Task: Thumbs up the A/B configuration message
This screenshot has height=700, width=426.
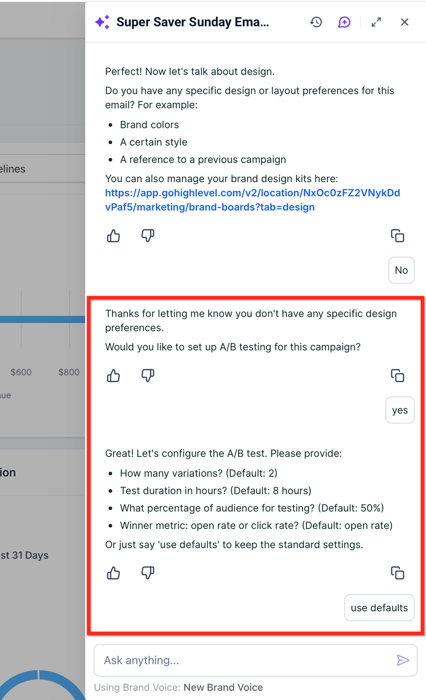Action: click(113, 574)
